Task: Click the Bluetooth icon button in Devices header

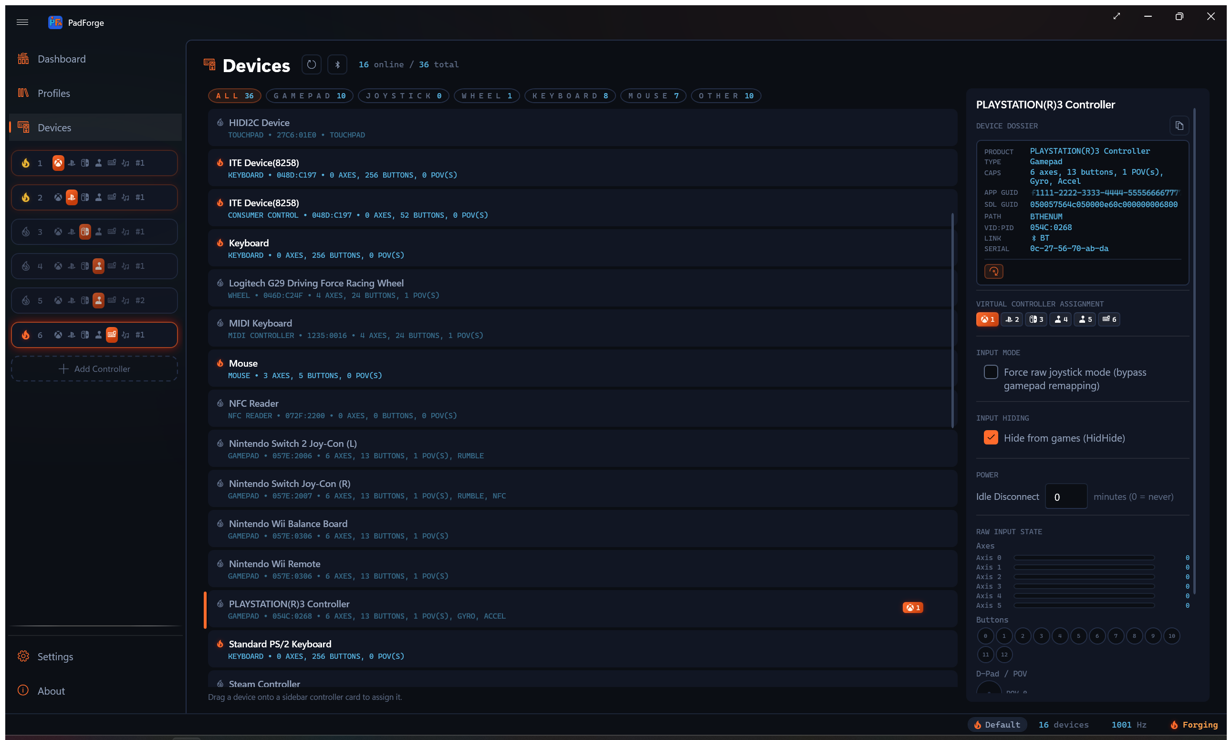Action: click(337, 64)
